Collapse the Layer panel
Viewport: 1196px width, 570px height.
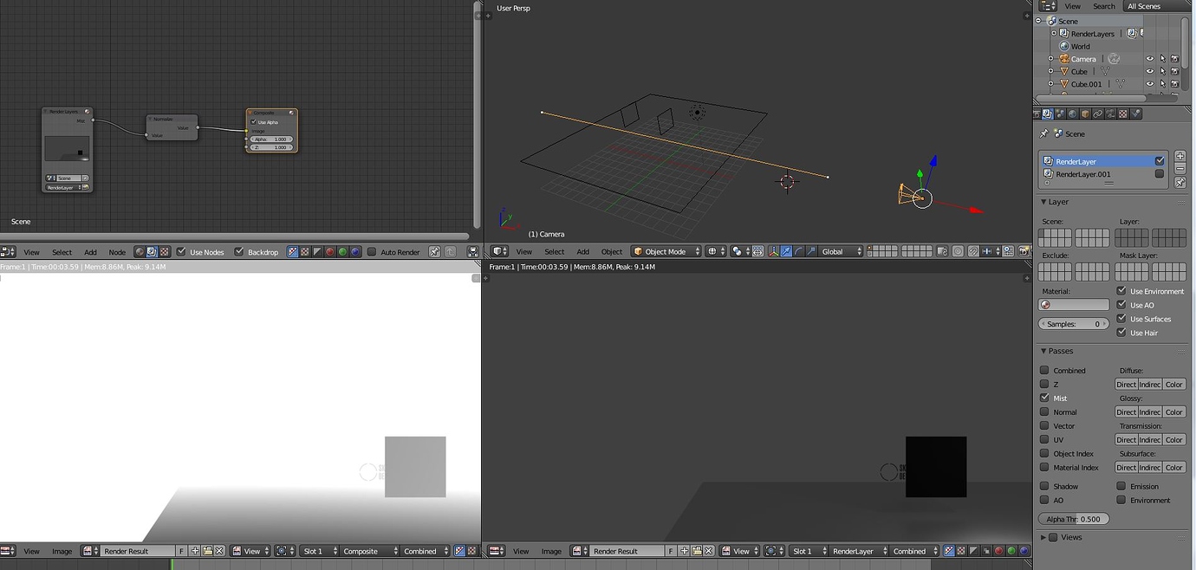pyautogui.click(x=1044, y=202)
